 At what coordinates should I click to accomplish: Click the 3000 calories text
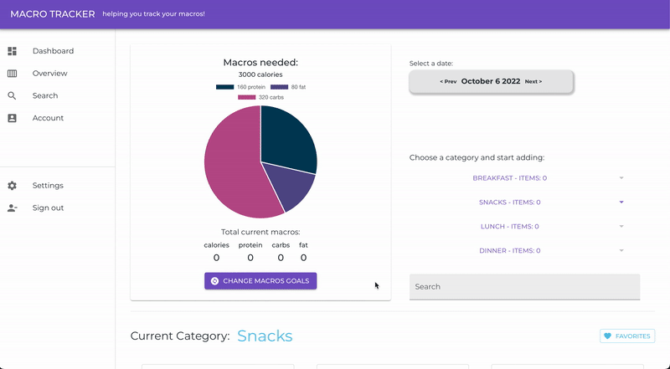coord(260,74)
